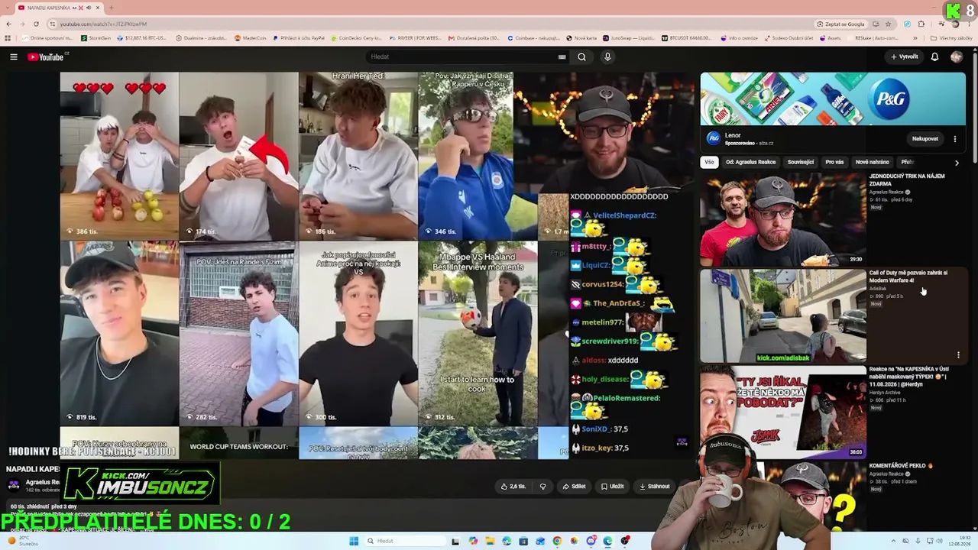Click the "Vytvořit" create button
978x550 pixels.
904,57
